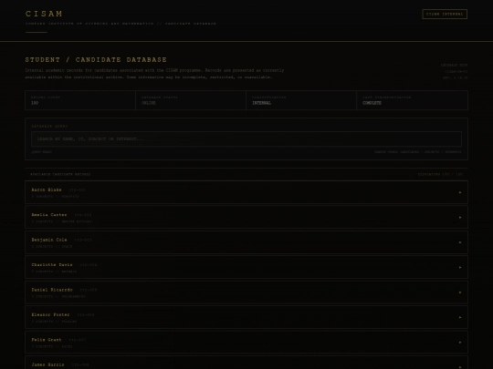Viewport: 493px width, 369px height.
Task: Click Amelia Carter's Marine Biology subject line
Action: tap(62, 221)
